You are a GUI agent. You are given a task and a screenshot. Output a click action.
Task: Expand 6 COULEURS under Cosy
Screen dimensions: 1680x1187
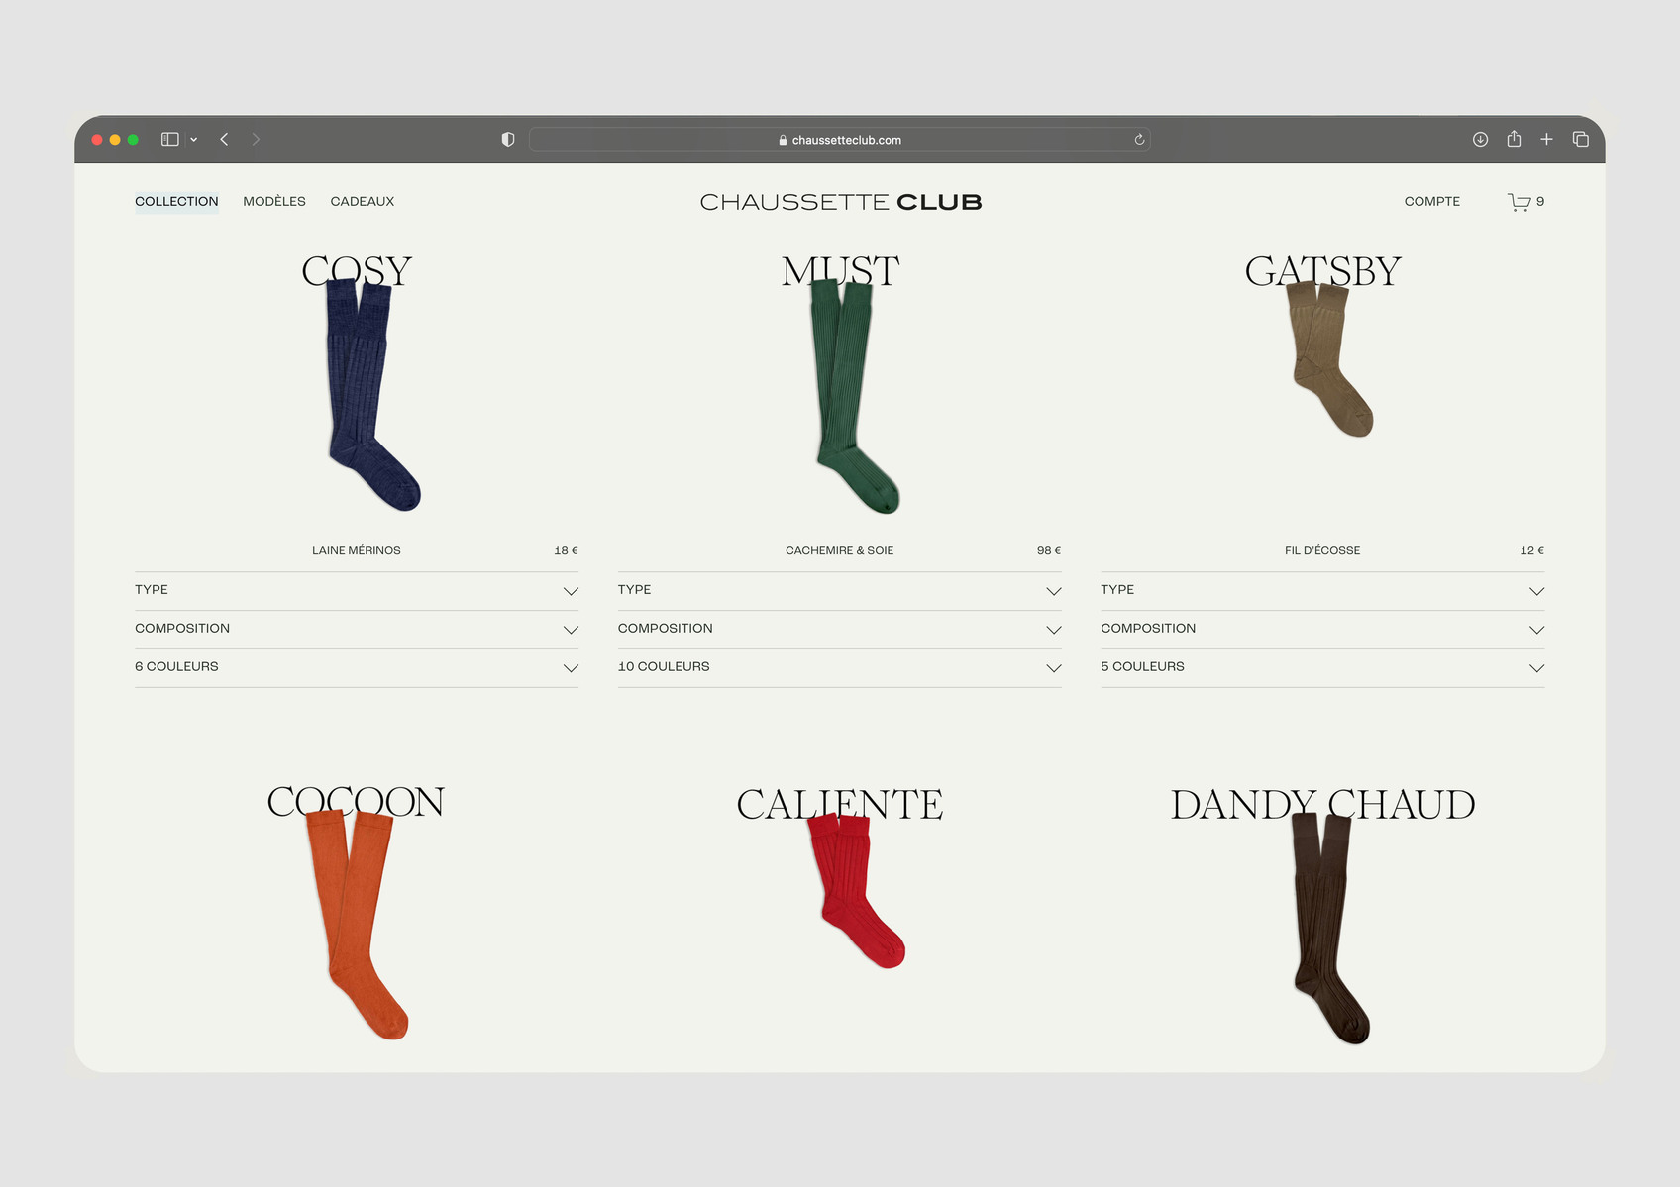(357, 667)
